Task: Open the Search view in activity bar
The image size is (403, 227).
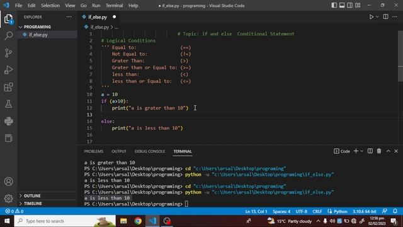Action: [x=8, y=36]
